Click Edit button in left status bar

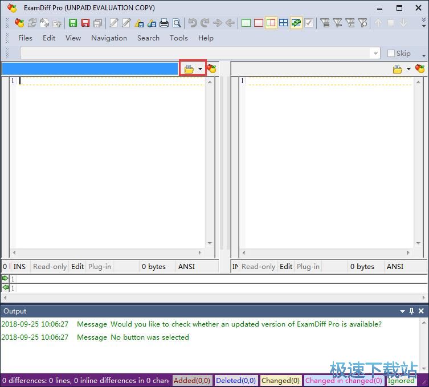[x=77, y=266]
